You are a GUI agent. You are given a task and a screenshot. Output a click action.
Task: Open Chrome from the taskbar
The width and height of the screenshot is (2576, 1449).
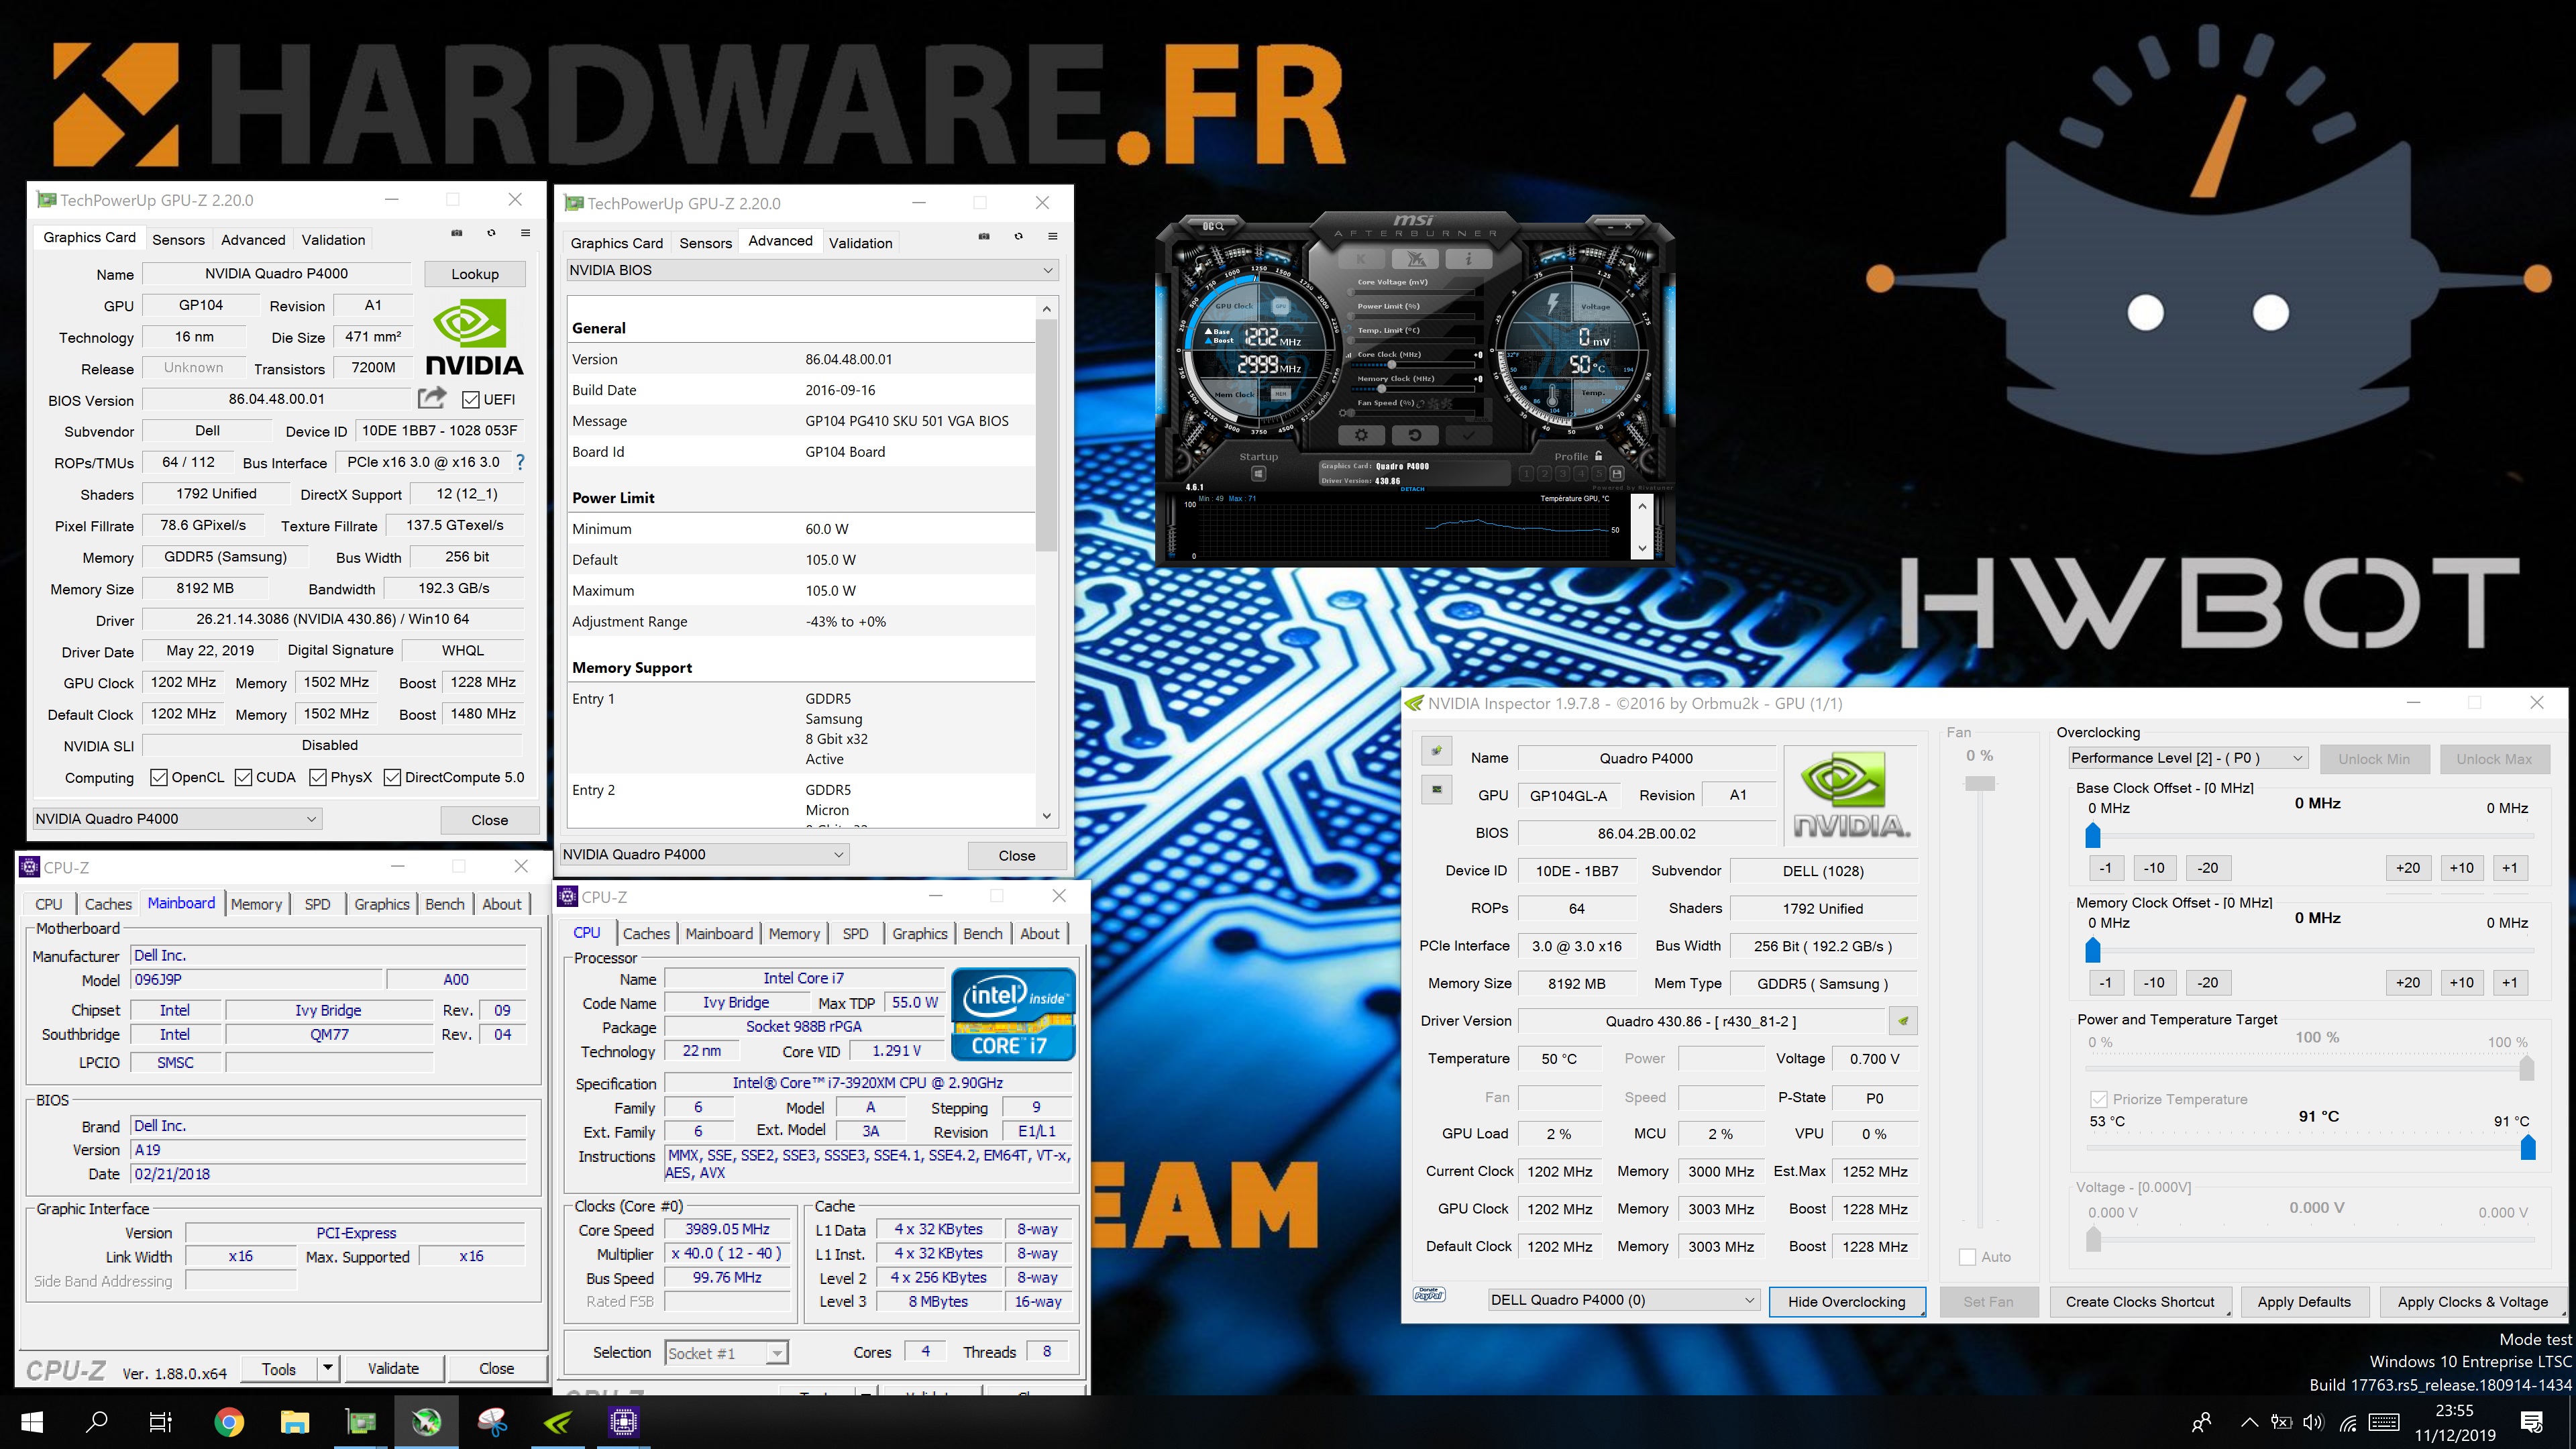tap(229, 1421)
